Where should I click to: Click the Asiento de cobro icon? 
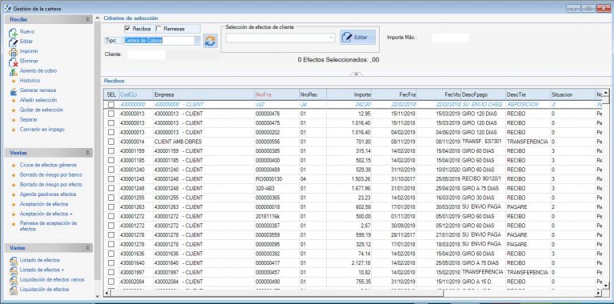(14, 71)
